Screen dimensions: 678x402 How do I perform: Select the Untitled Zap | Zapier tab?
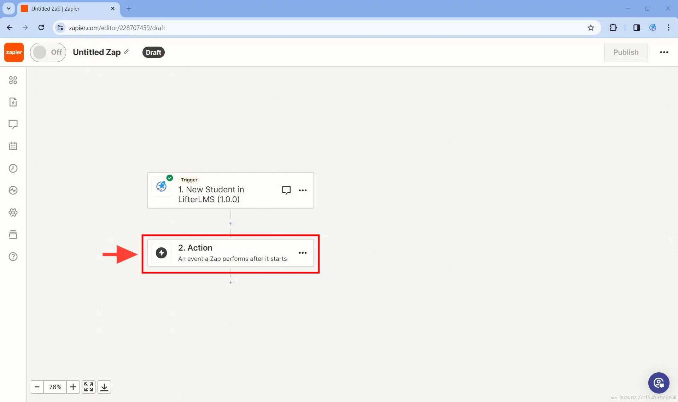[69, 8]
